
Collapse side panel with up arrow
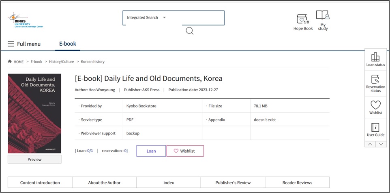[370, 144]
